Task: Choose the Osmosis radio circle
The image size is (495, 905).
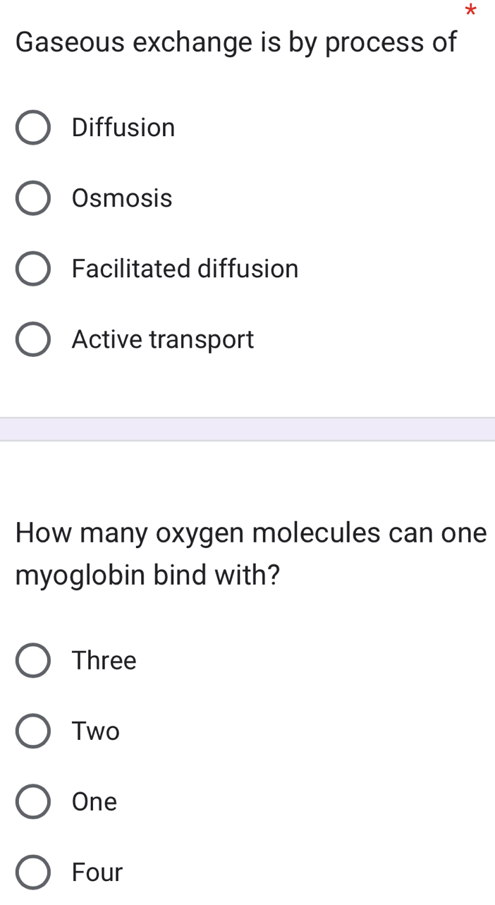Action: coord(33,198)
